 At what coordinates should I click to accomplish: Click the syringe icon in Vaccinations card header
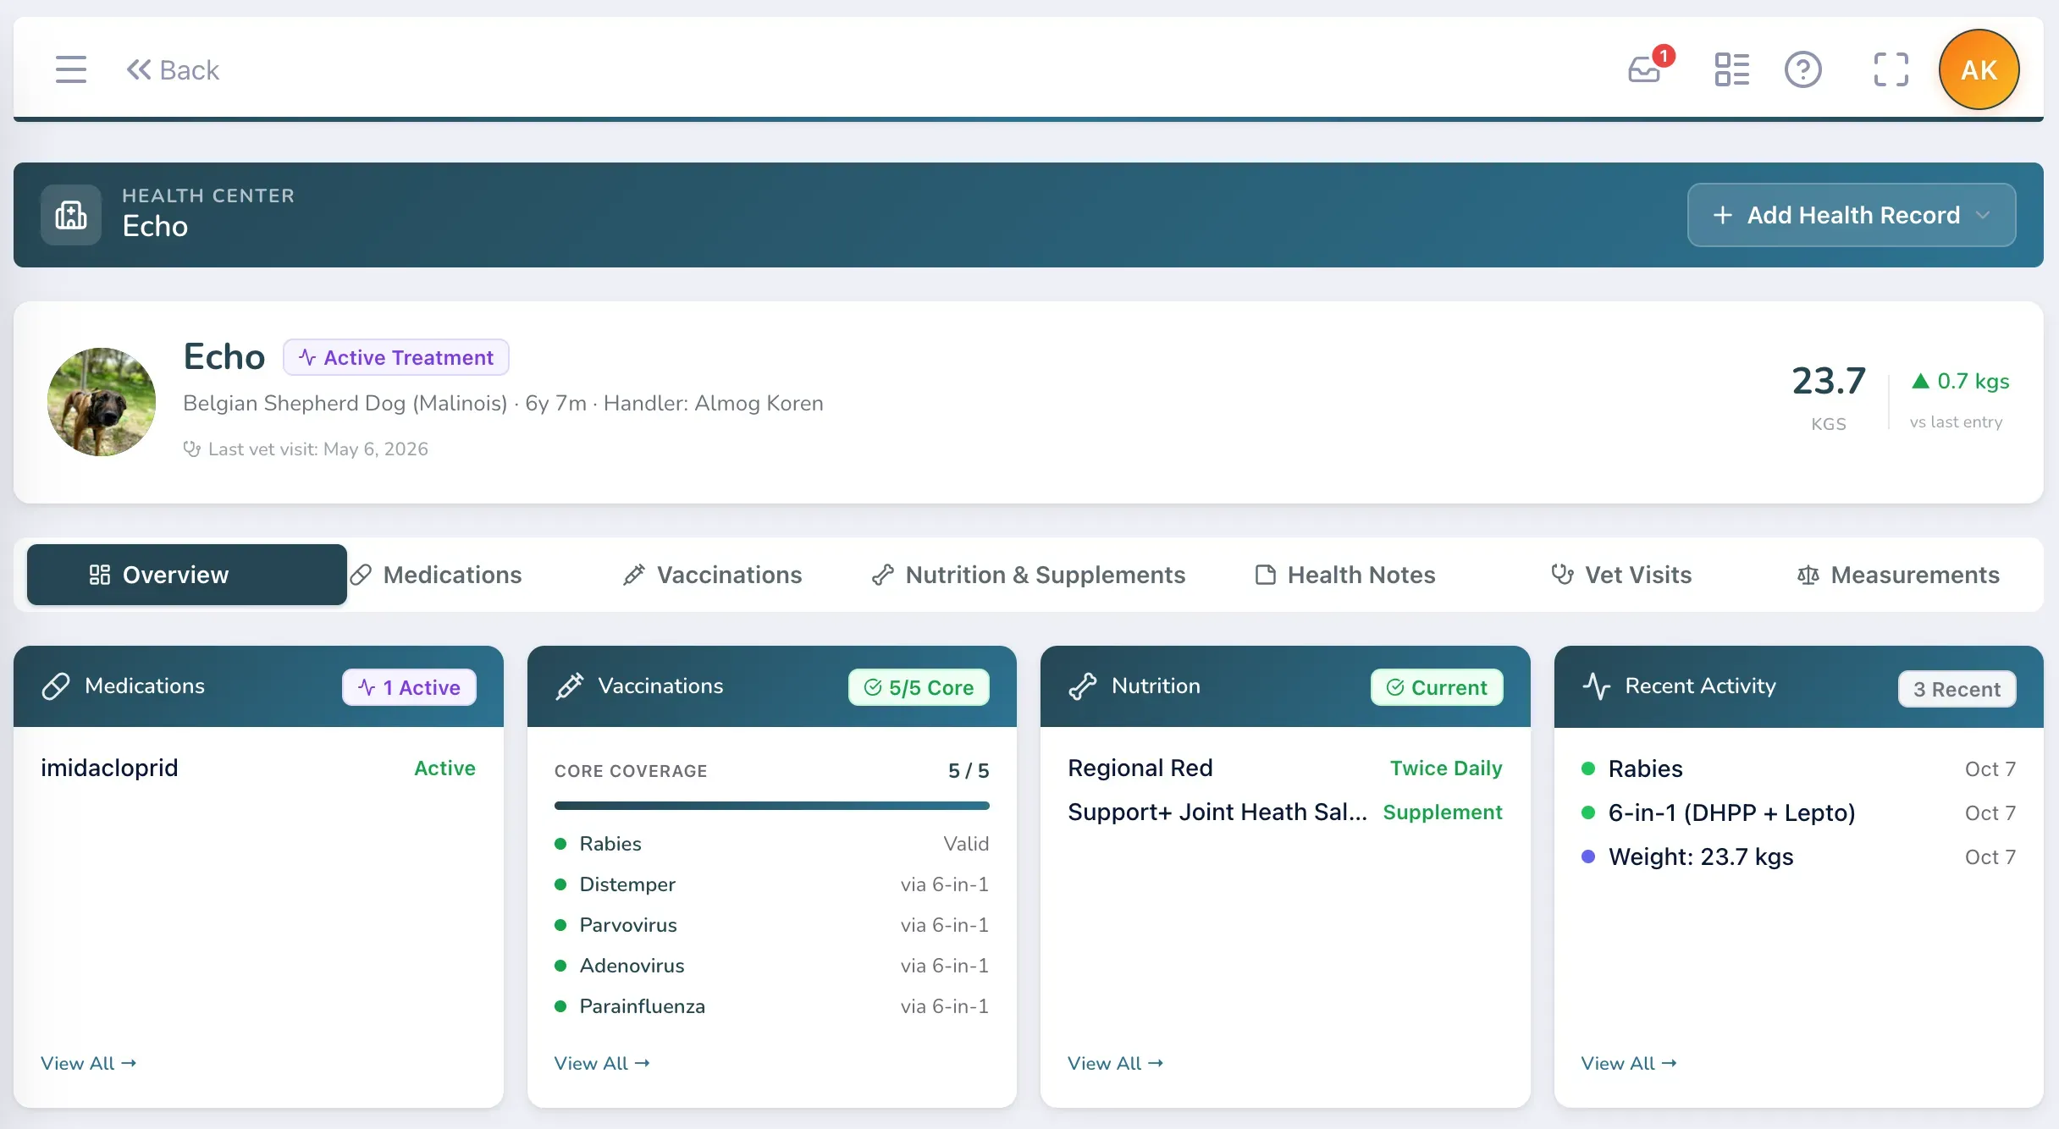pyautogui.click(x=570, y=686)
